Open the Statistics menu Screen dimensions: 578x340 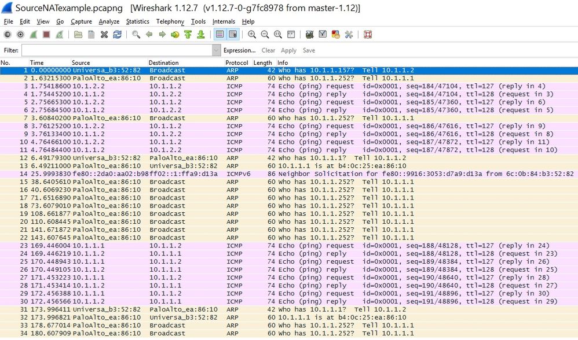(x=137, y=21)
